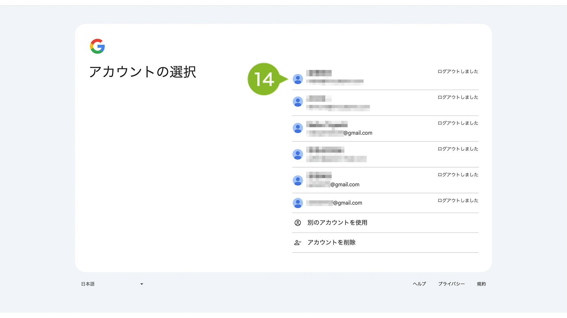The image size is (567, 318).
Task: Click the avatar of the first account
Action: pyautogui.click(x=298, y=79)
